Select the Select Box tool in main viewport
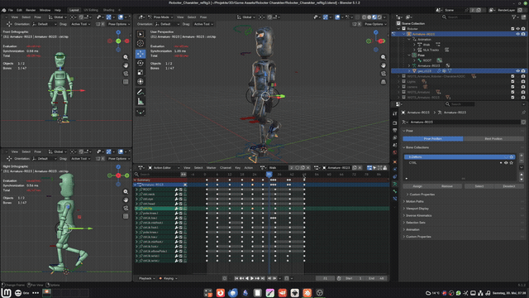The width and height of the screenshot is (529, 298). [x=141, y=34]
